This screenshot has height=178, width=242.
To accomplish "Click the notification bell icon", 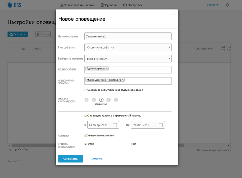I will click(x=228, y=5).
